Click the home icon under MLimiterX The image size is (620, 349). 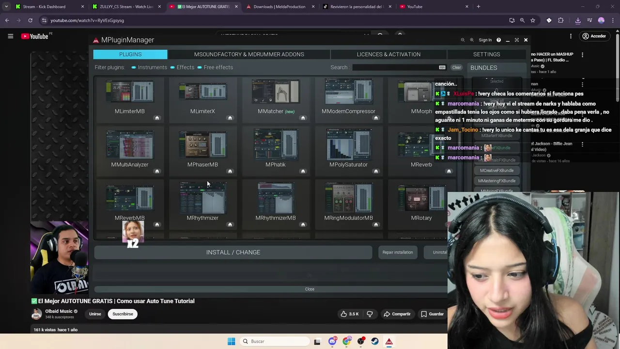coord(230,118)
